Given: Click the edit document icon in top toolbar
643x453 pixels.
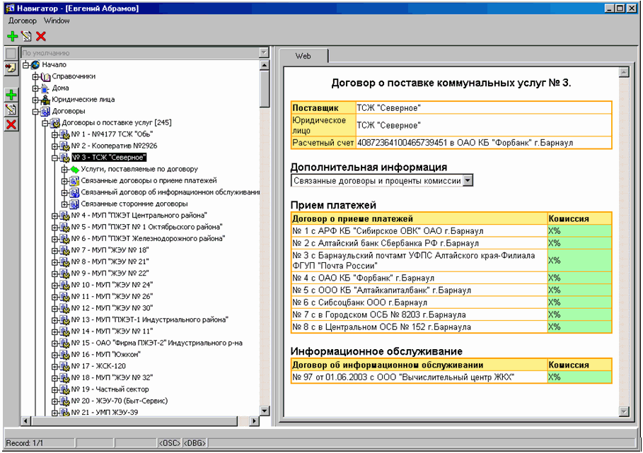Looking at the screenshot, I should [x=26, y=35].
